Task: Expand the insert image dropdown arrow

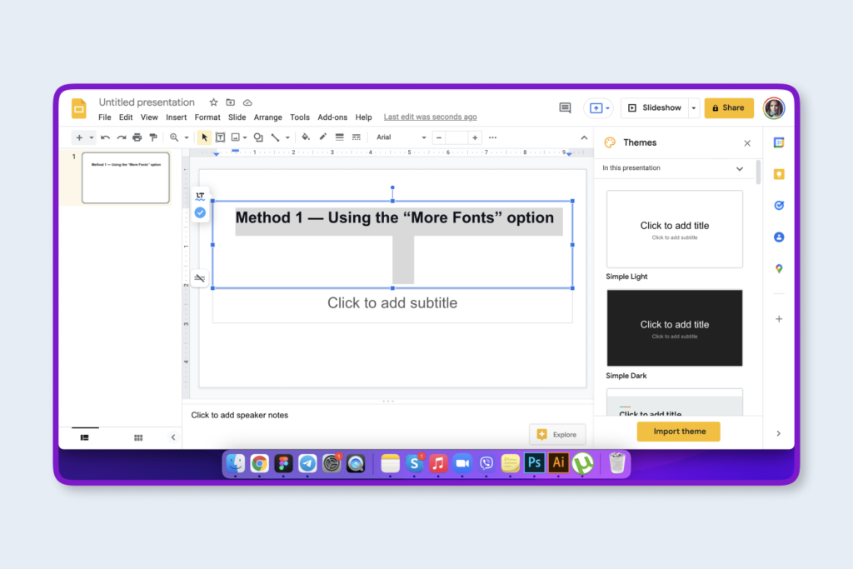Action: 245,137
